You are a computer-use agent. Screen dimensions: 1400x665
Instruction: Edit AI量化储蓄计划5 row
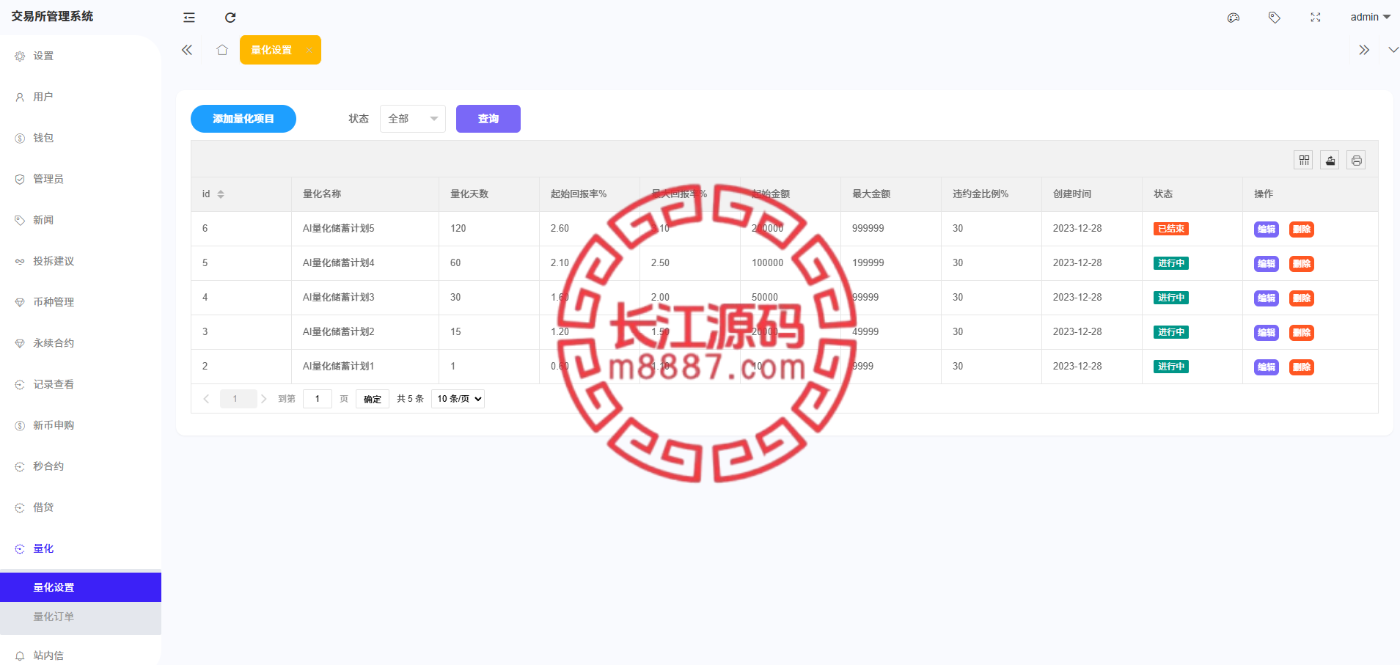coord(1267,229)
